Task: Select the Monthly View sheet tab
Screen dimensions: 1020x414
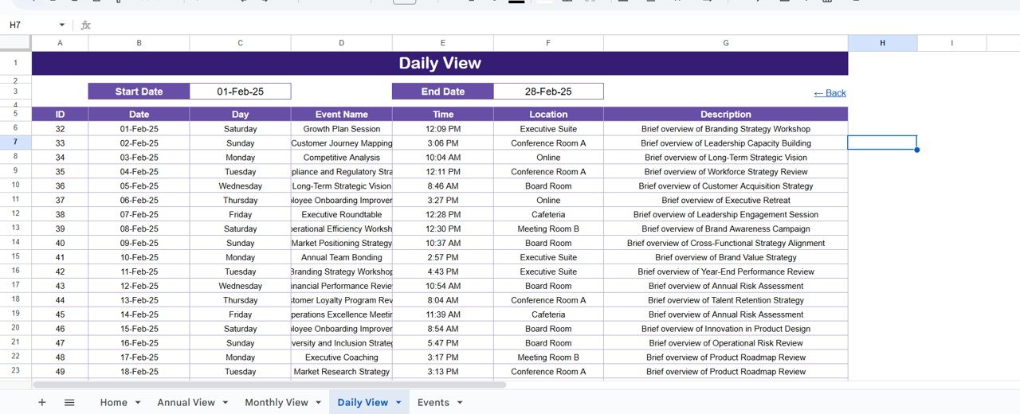Action: tap(276, 403)
